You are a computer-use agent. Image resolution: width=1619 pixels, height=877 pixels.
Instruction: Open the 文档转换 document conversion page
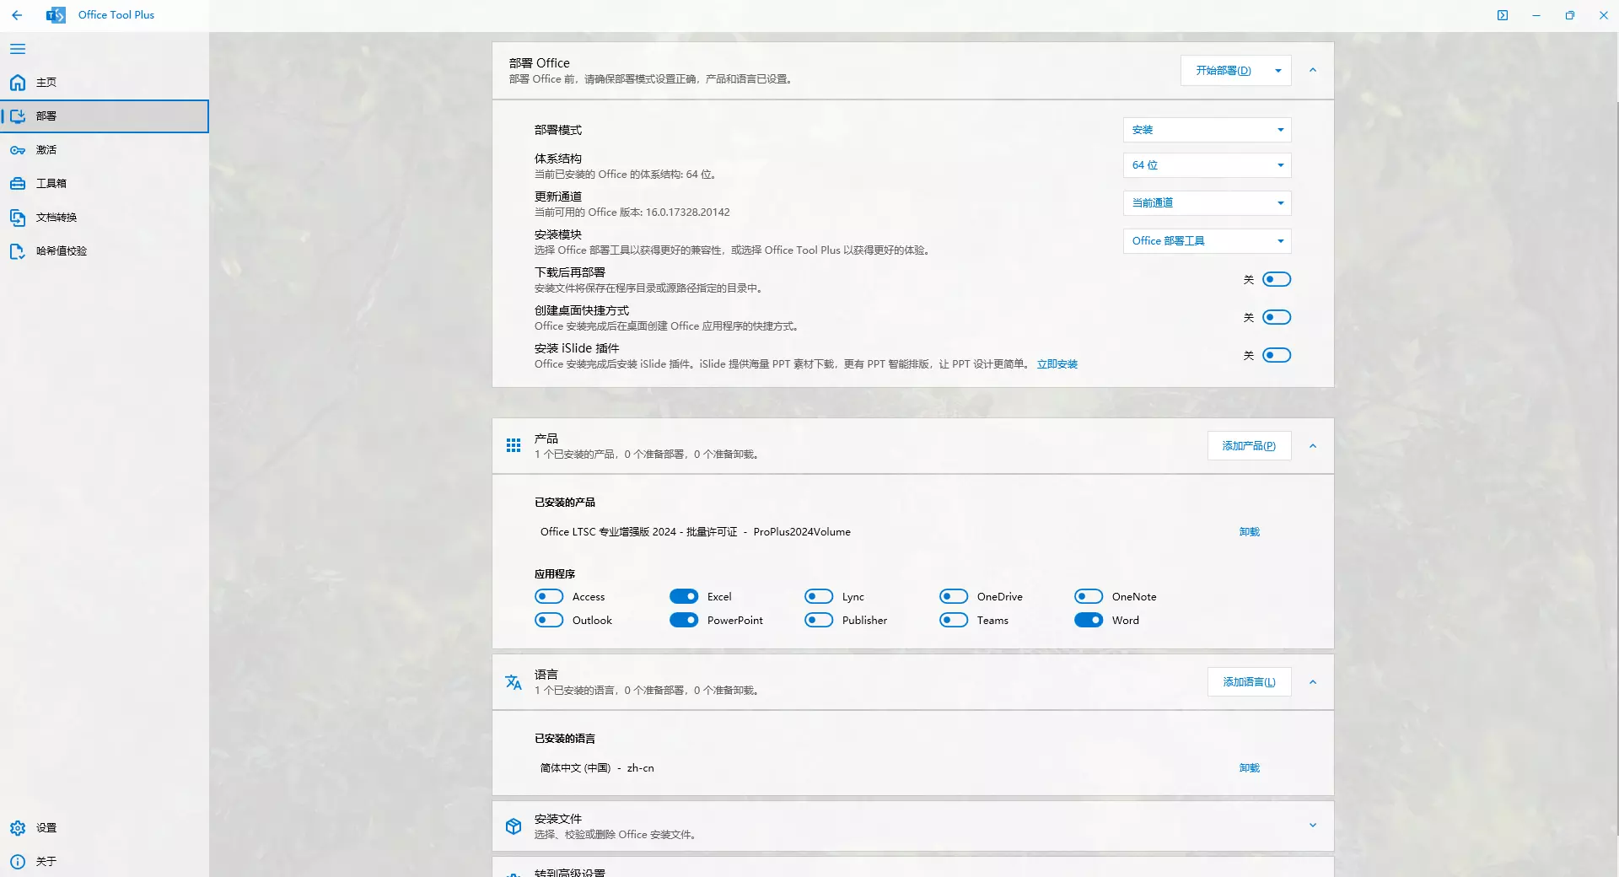point(56,218)
